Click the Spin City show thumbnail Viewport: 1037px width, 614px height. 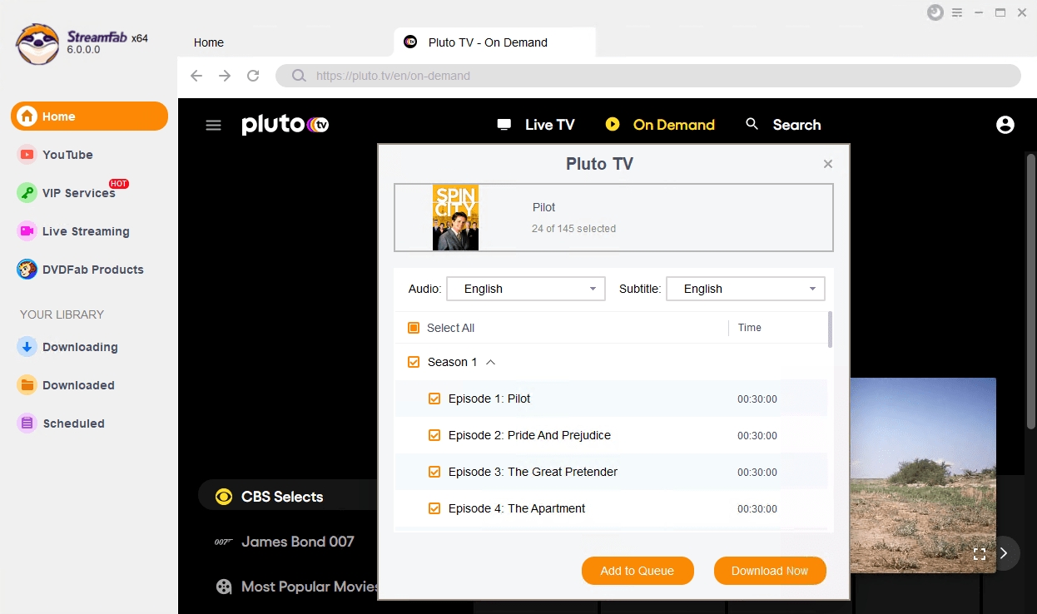pyautogui.click(x=455, y=217)
